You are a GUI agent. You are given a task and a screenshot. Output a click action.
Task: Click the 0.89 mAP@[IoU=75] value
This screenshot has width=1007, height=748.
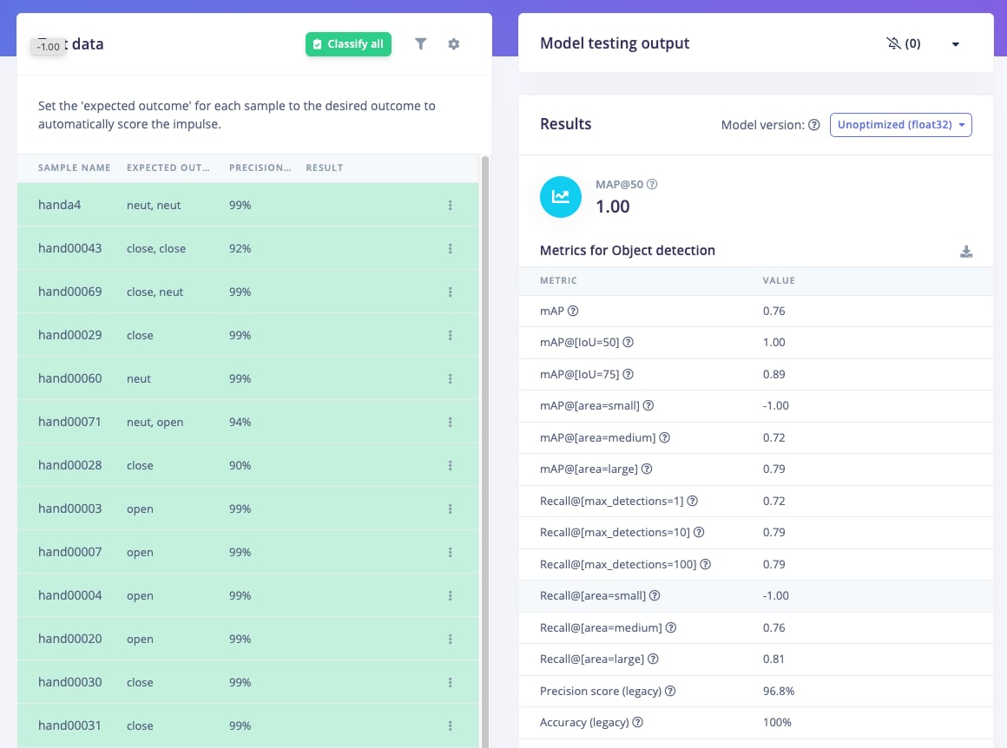click(x=773, y=374)
